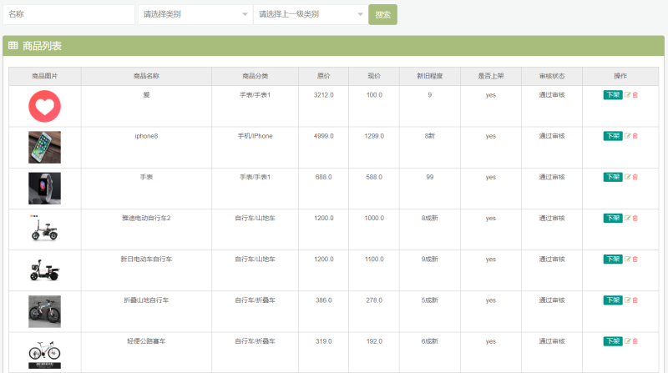668x373 pixels.
Task: Click the 商品名称 column header
Action: coord(146,76)
